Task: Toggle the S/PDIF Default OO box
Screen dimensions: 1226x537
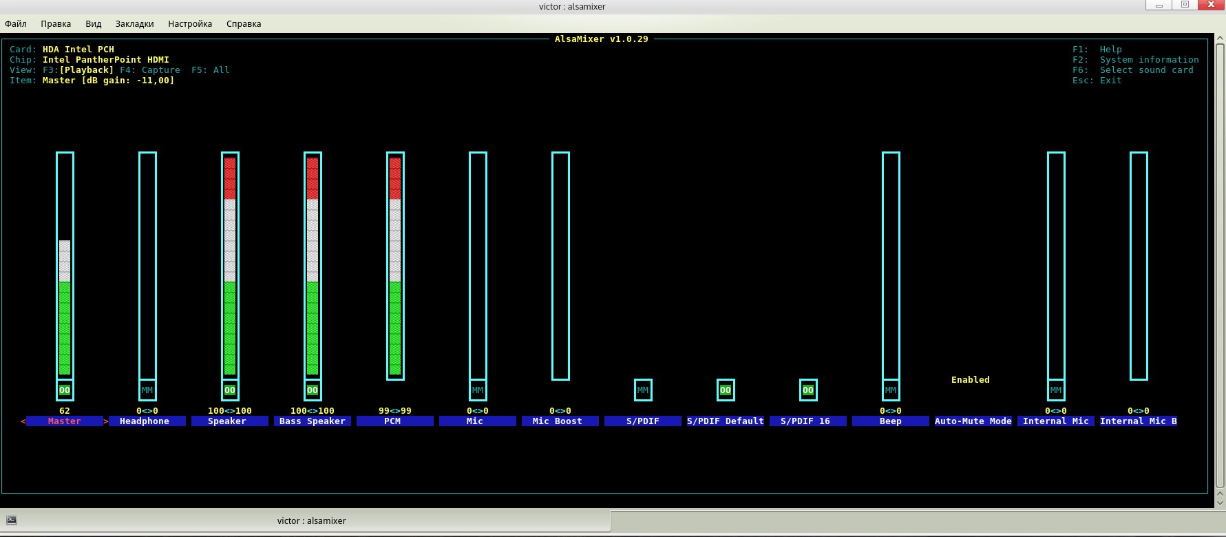Action: tap(726, 390)
